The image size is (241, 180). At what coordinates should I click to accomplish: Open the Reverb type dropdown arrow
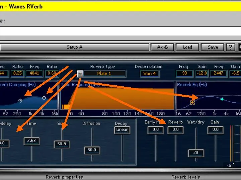(80, 74)
